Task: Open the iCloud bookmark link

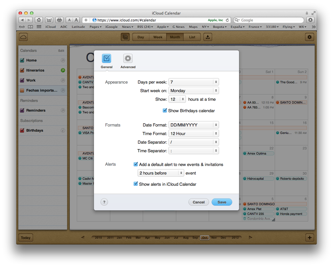Action: point(51,27)
